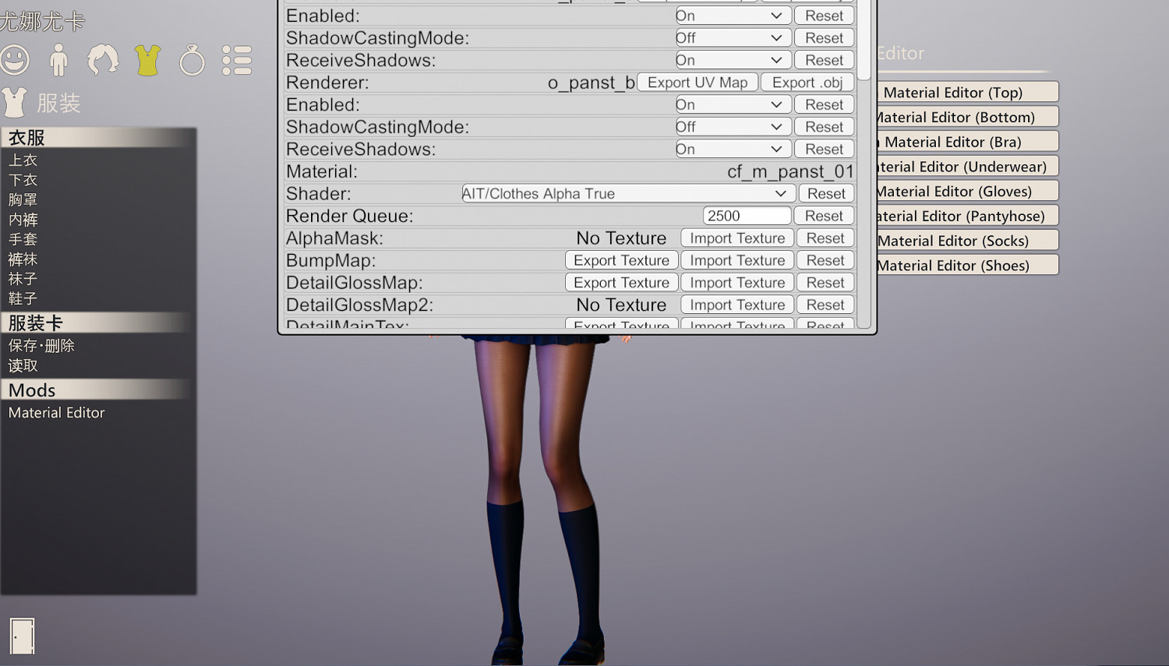Open Enabled dropdown under o_panst_b renderer

point(733,105)
